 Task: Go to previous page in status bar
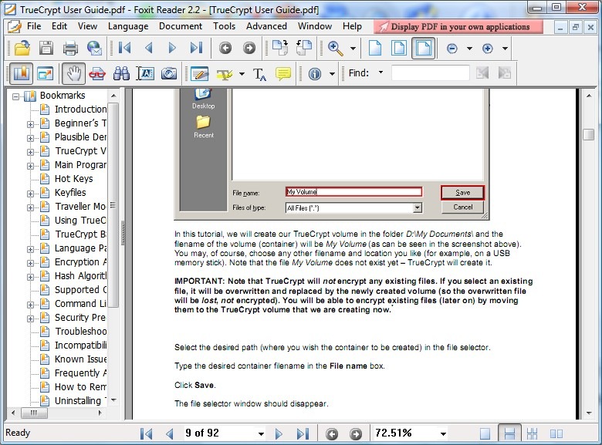coord(169,434)
